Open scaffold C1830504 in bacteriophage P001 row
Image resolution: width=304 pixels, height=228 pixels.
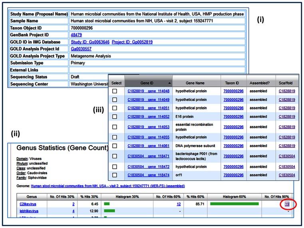tap(287, 156)
